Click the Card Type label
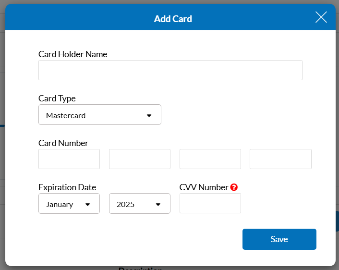The width and height of the screenshot is (339, 270). (57, 98)
